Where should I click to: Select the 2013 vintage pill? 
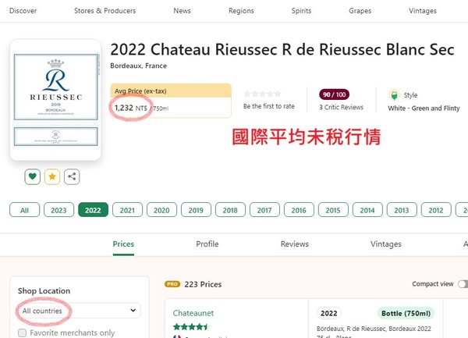click(x=402, y=210)
